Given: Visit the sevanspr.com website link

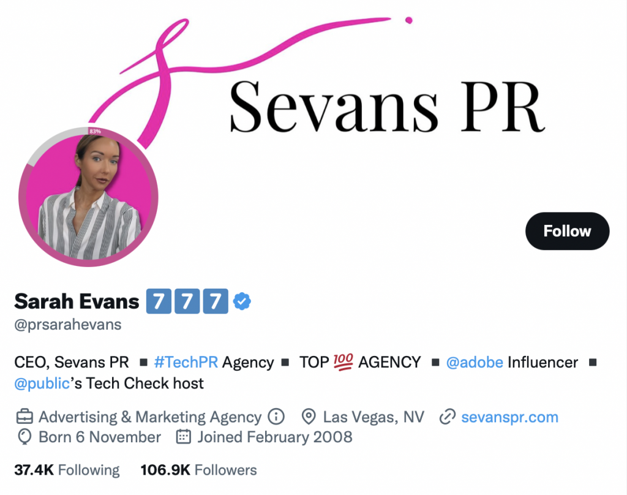Looking at the screenshot, I should tap(509, 417).
